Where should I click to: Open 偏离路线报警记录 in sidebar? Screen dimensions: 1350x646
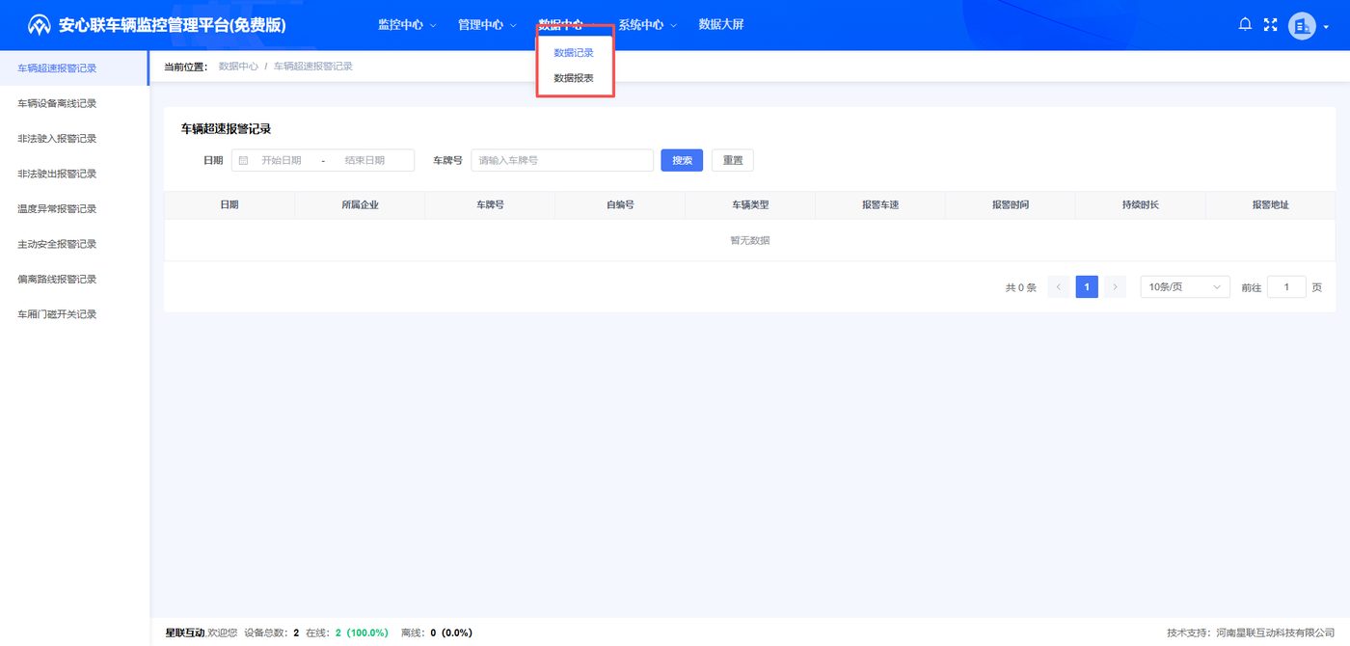pyautogui.click(x=74, y=280)
